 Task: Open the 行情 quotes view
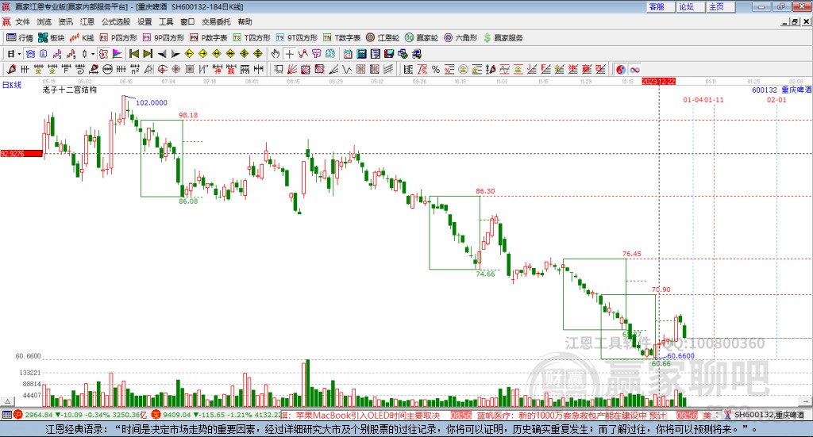coord(19,38)
